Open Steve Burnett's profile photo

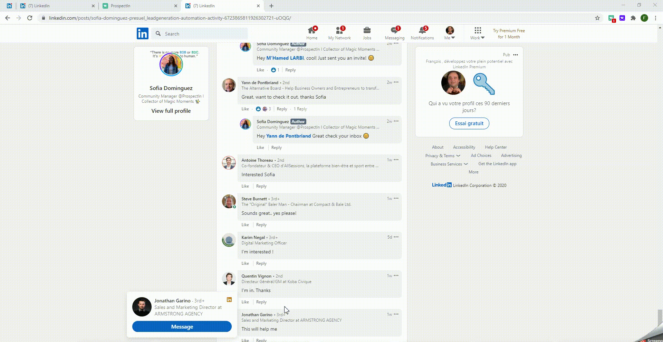click(x=229, y=201)
